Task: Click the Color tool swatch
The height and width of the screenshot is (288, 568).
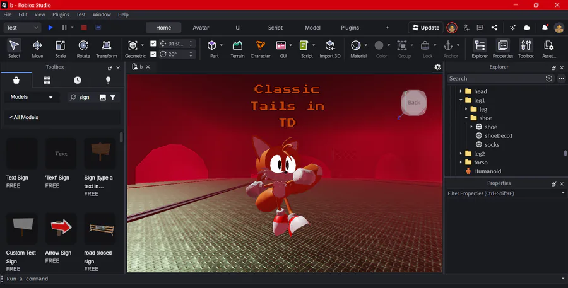Action: (379, 45)
